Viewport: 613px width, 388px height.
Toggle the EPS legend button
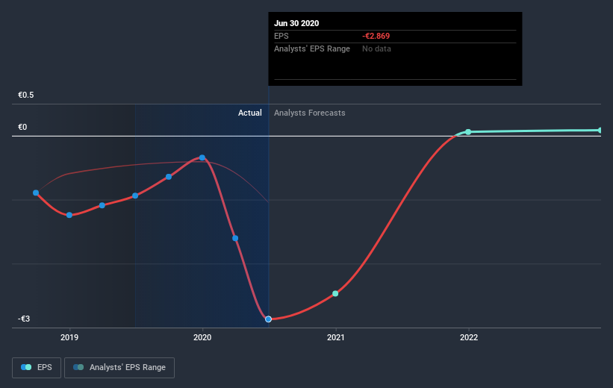pyautogui.click(x=37, y=367)
